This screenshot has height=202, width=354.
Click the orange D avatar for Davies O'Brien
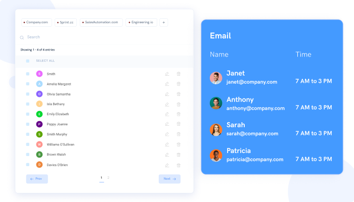pyautogui.click(x=39, y=165)
